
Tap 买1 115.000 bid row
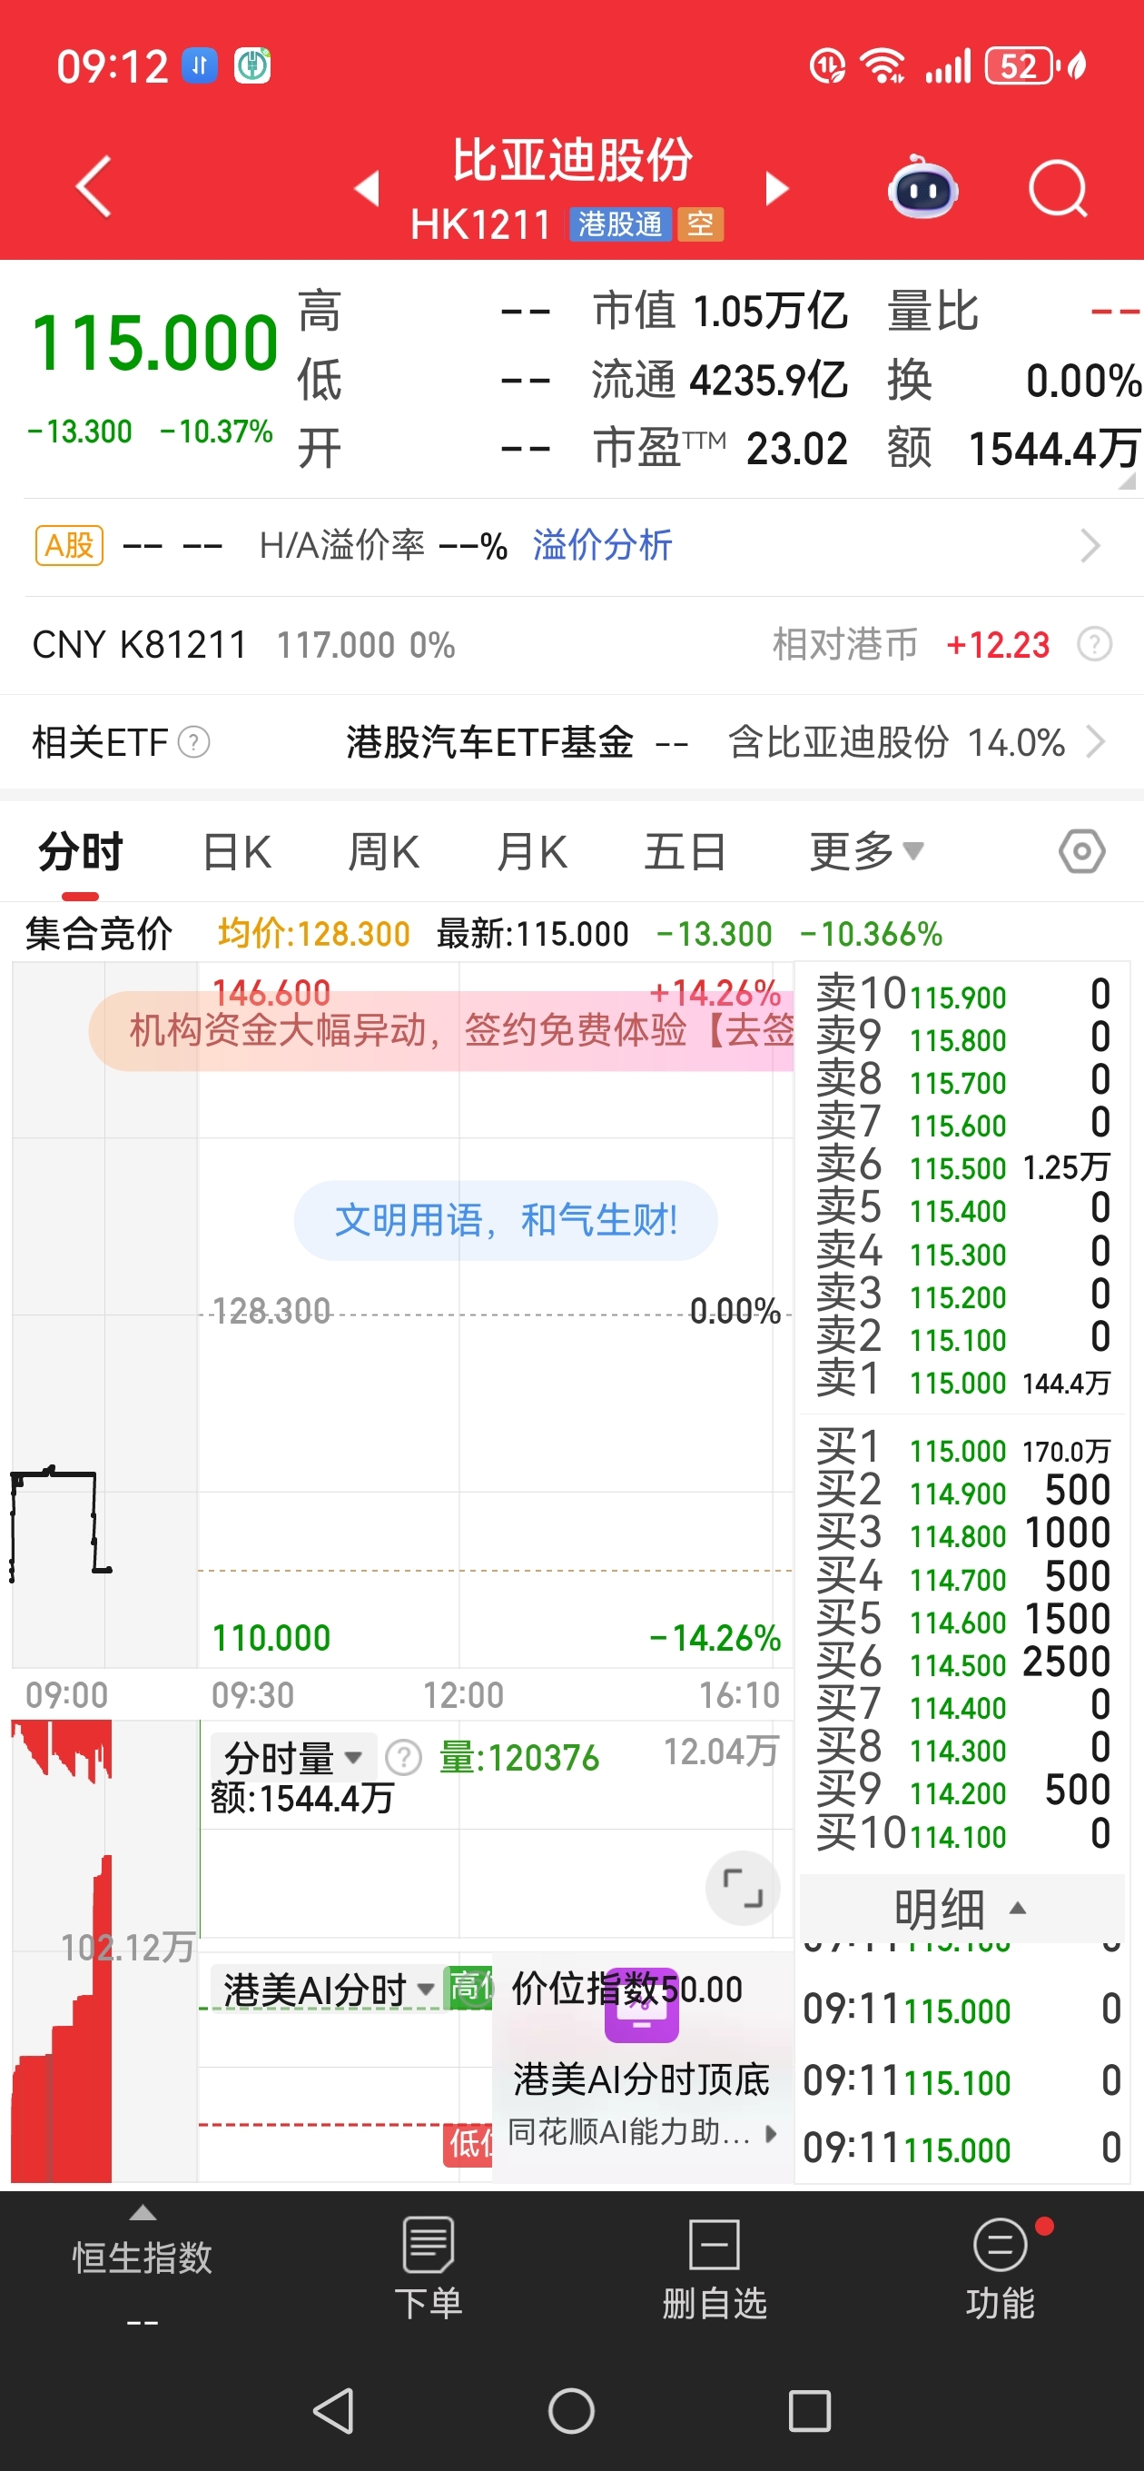click(962, 1449)
